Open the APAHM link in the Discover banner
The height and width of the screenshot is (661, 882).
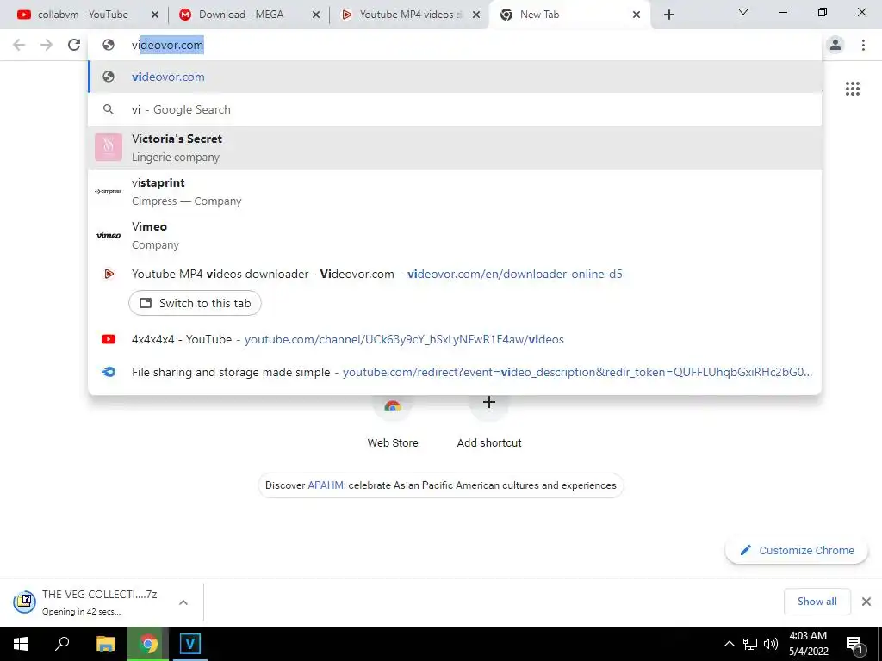(x=326, y=485)
